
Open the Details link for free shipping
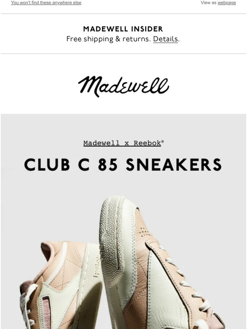(x=165, y=39)
